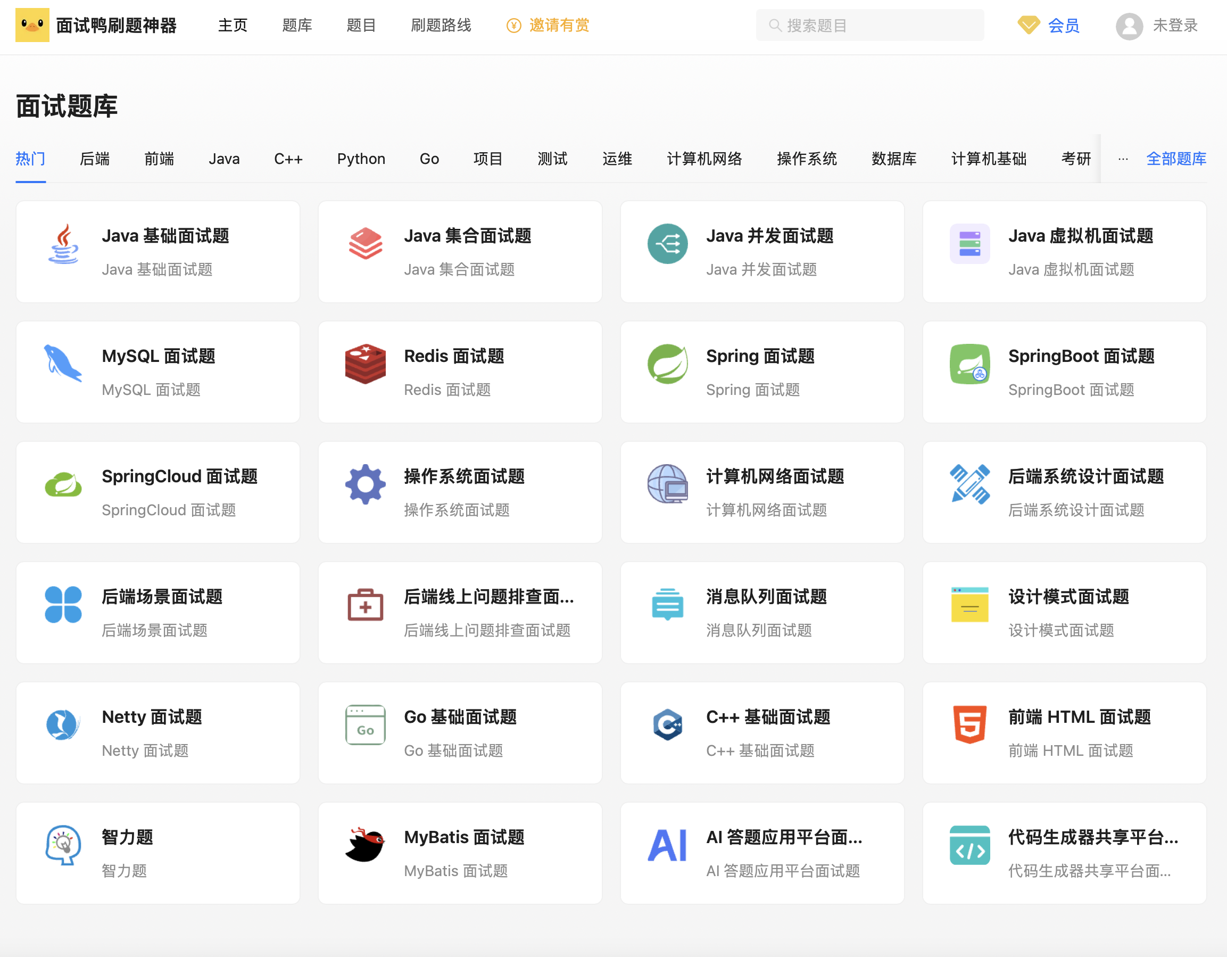Switch to the 测试 tab

coord(552,159)
